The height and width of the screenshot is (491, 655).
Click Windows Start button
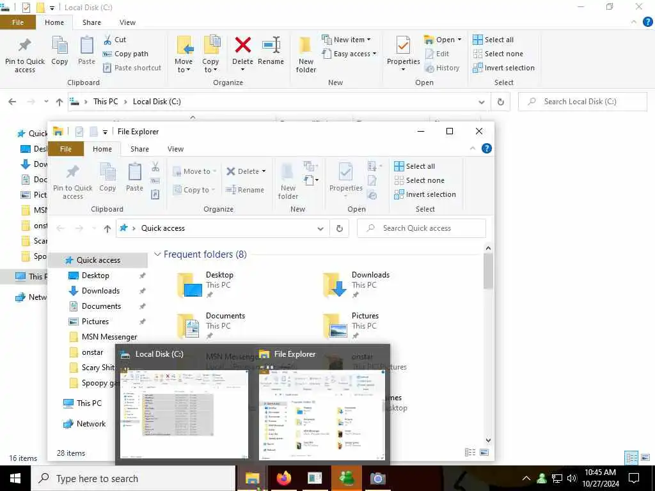[15, 478]
